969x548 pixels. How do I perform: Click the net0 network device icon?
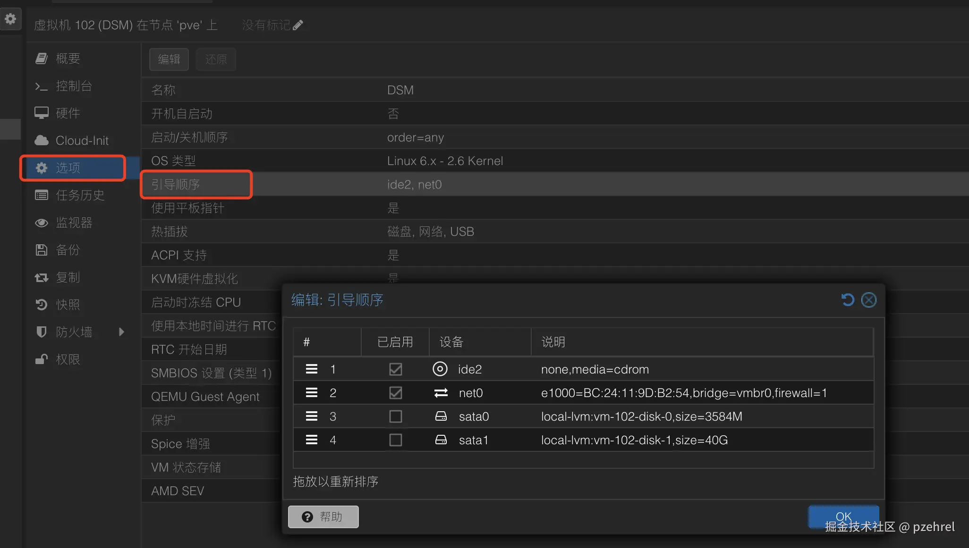[441, 393]
